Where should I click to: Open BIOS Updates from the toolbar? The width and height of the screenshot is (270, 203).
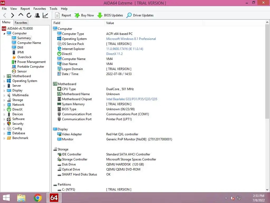point(110,15)
